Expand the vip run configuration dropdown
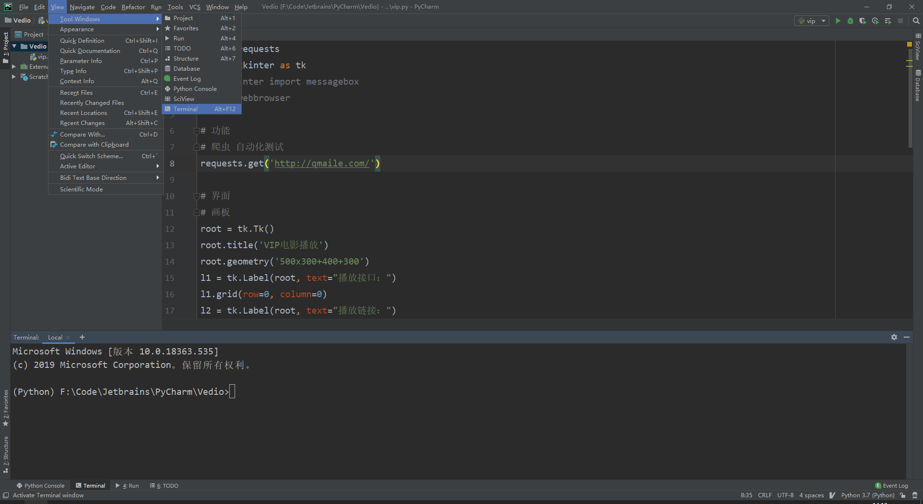923x504 pixels. [x=823, y=21]
